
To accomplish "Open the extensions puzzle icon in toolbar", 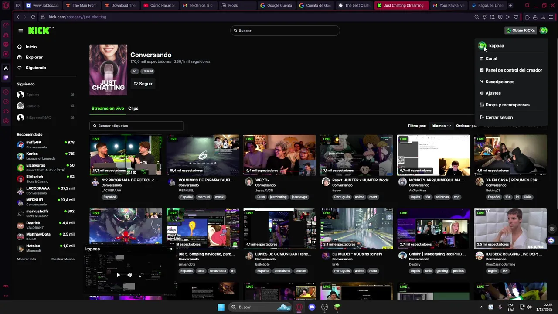I will (x=527, y=17).
